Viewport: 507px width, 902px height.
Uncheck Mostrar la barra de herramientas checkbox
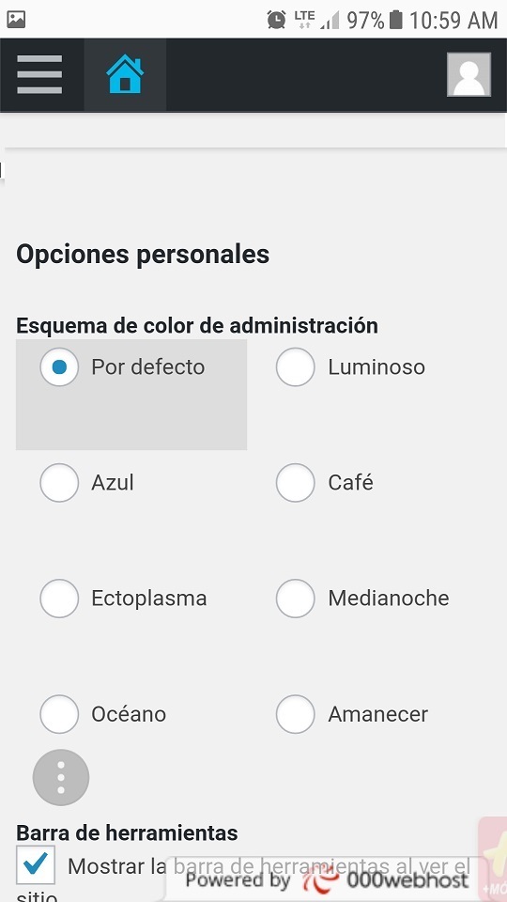pos(36,864)
